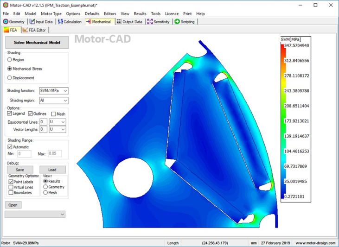Switch to the FEA Editor sub-tab icon
The image size is (339, 247).
(25, 30)
